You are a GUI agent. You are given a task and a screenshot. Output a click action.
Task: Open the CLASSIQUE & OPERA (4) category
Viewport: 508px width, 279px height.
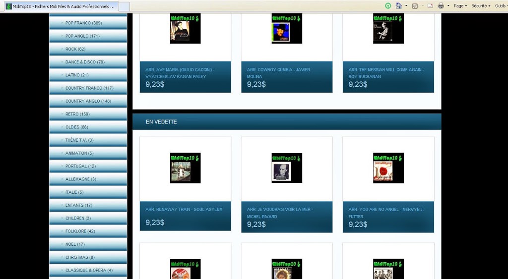pos(88,270)
